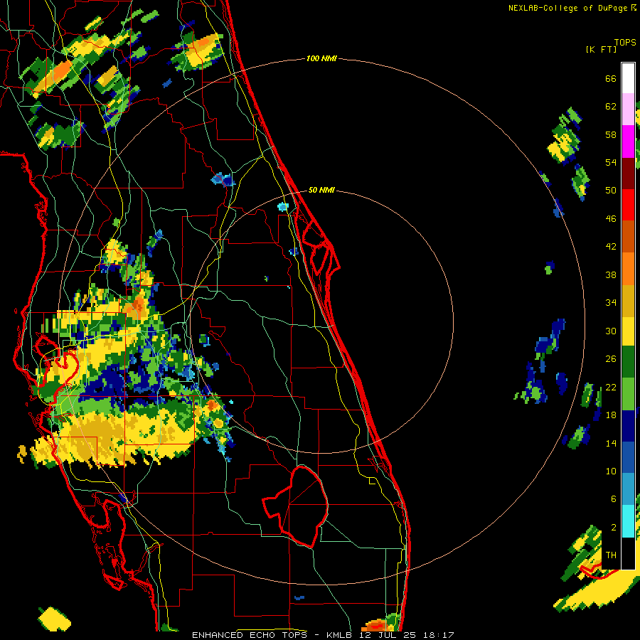The width and height of the screenshot is (640, 640).
Task: Select the white color swatch in legend
Action: [628, 78]
